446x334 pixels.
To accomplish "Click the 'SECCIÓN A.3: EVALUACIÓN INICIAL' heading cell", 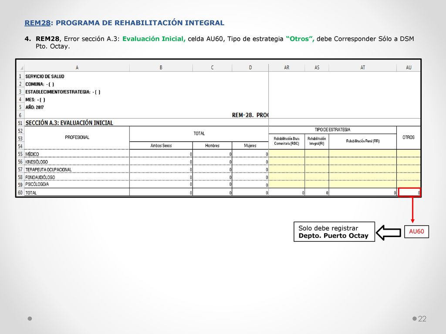I will click(69, 123).
